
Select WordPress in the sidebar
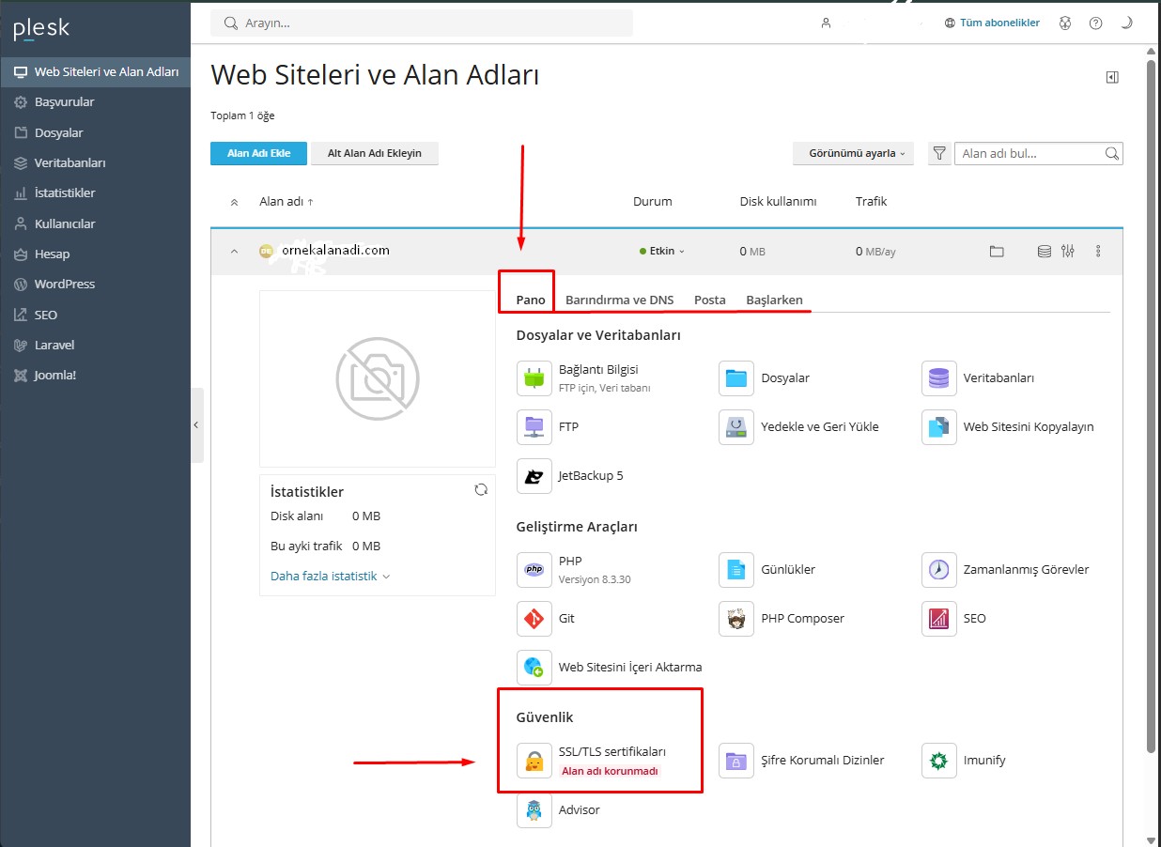pos(65,285)
